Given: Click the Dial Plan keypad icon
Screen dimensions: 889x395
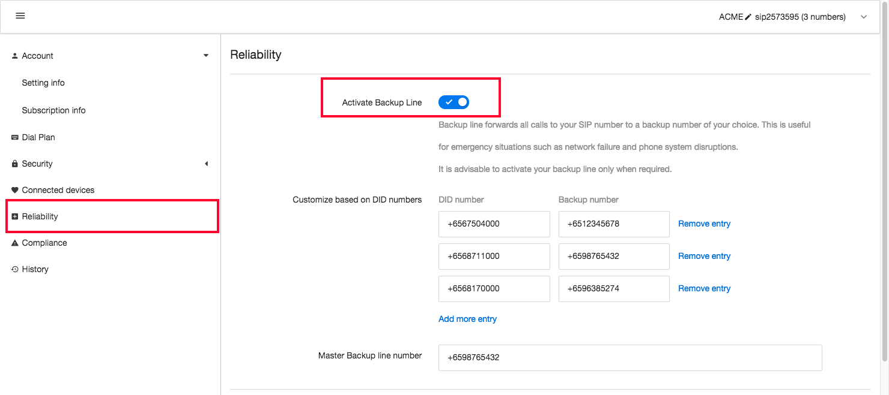Looking at the screenshot, I should tap(15, 137).
